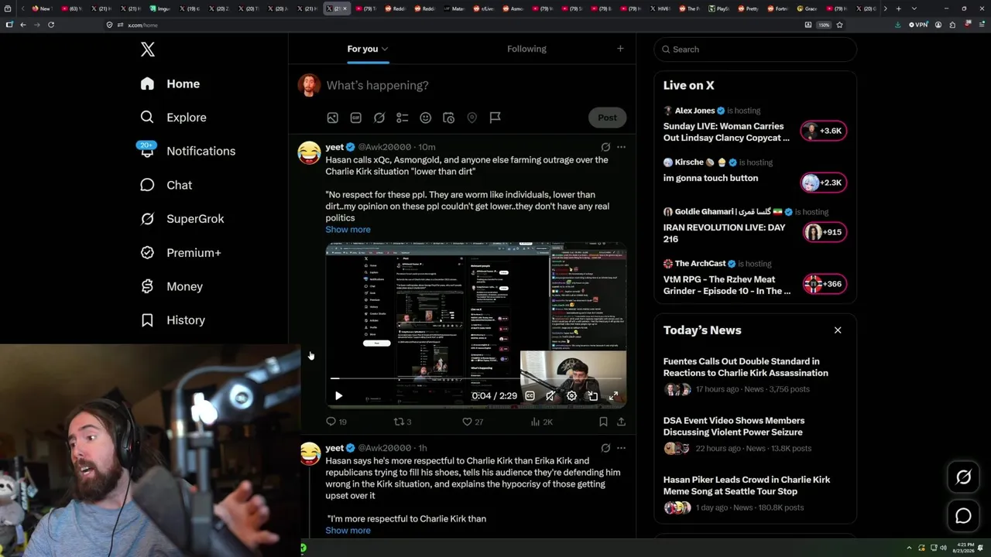The image size is (991, 557).
Task: Show more of the Erika Kirk post
Action: pos(348,531)
